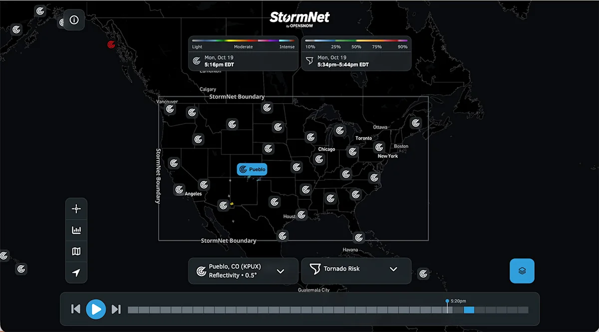Select radar icon in northern California

[174, 163]
